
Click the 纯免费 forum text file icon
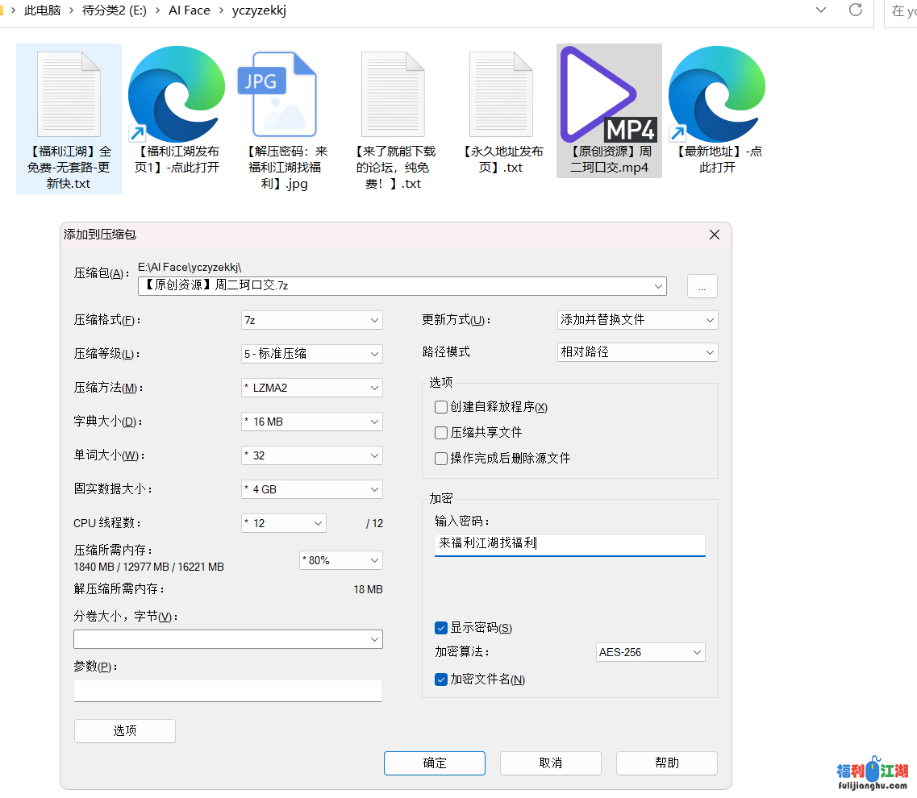[x=393, y=94]
